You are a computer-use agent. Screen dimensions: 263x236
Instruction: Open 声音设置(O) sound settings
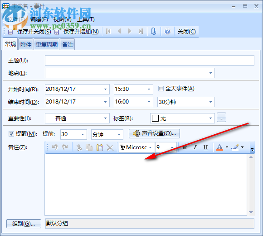tap(154, 133)
